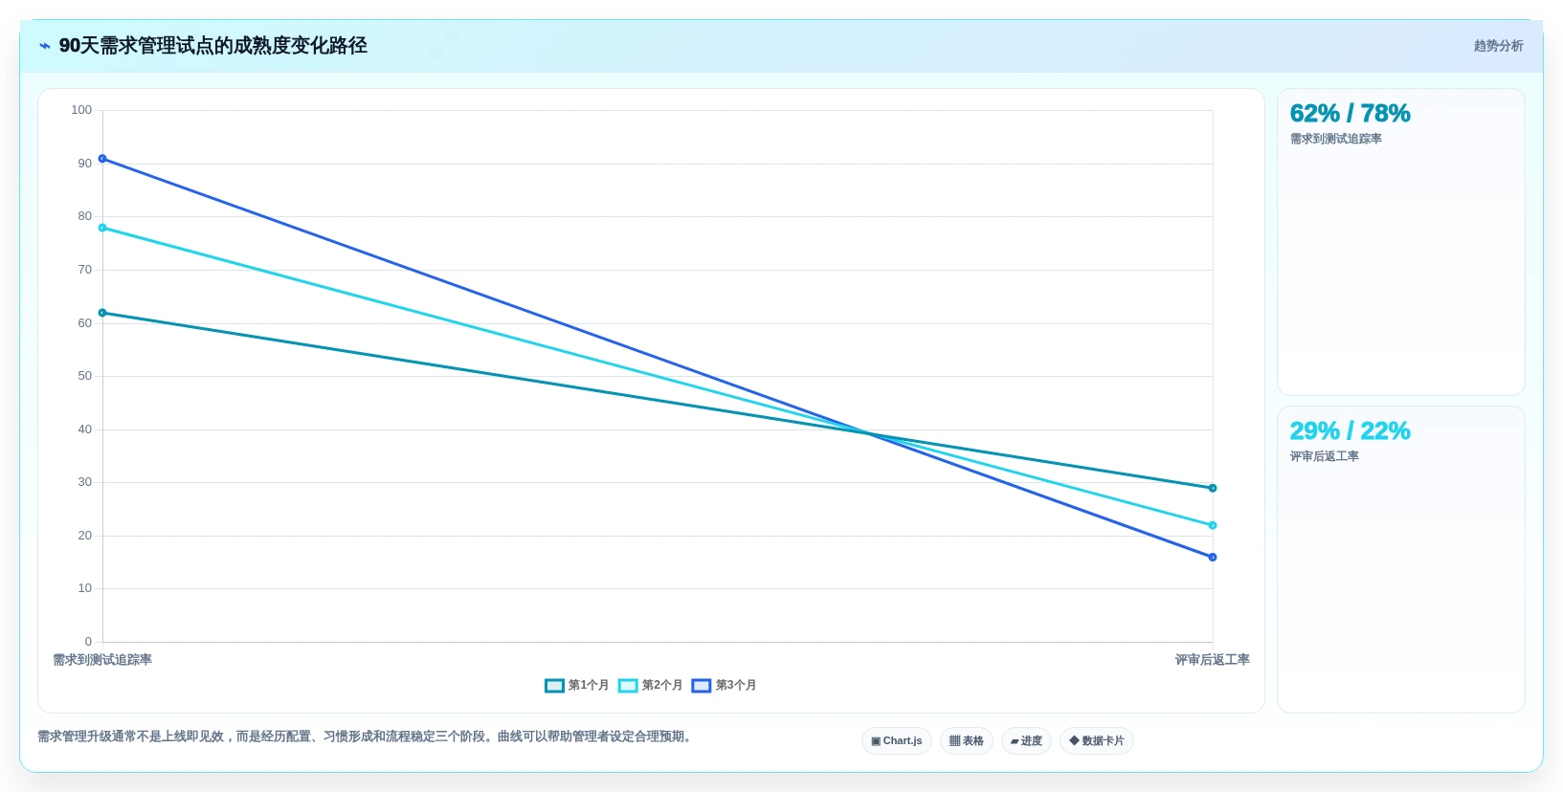Image resolution: width=1563 pixels, height=792 pixels.
Task: Click the 趋势分析 label in the header
Action: click(1498, 46)
